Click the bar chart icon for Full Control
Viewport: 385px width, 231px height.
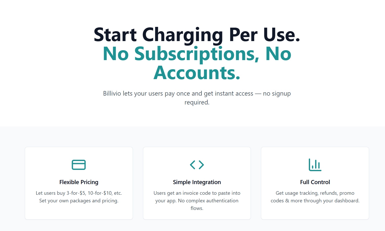[315, 165]
